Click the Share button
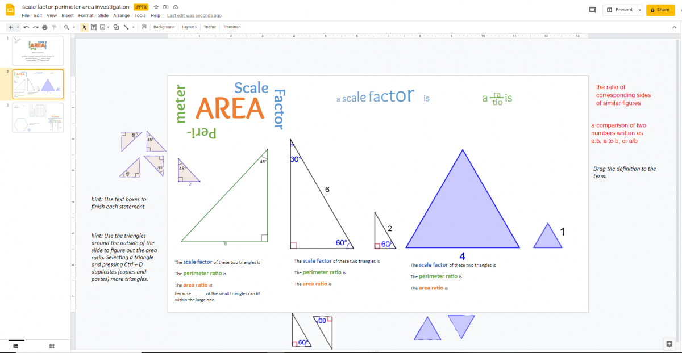 pyautogui.click(x=660, y=10)
